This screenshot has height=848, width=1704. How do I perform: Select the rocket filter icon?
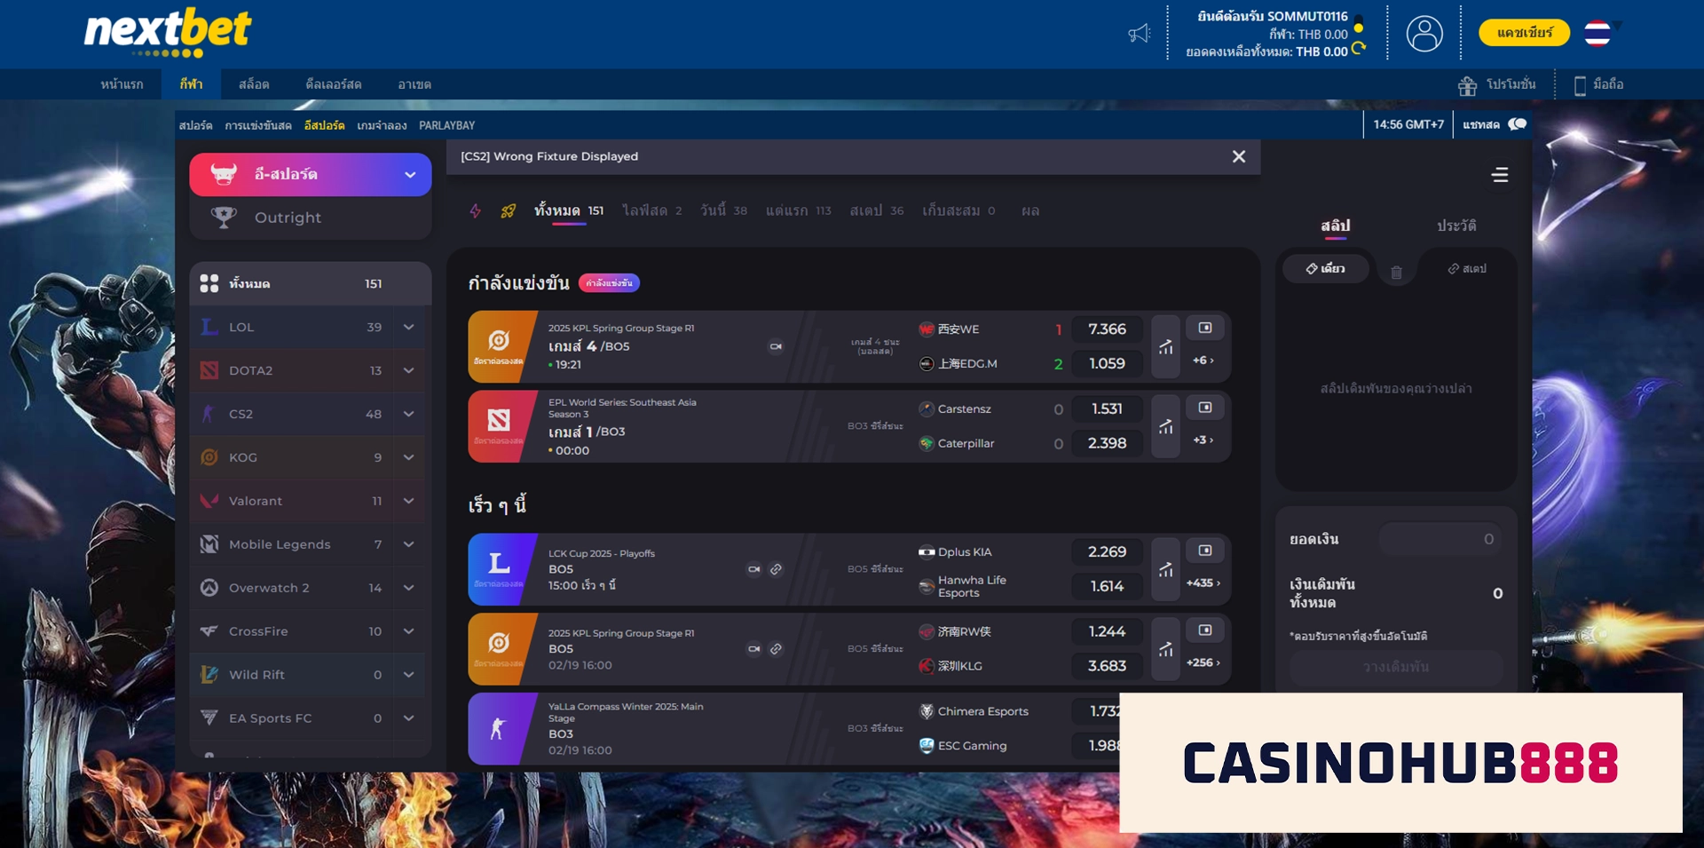point(509,210)
